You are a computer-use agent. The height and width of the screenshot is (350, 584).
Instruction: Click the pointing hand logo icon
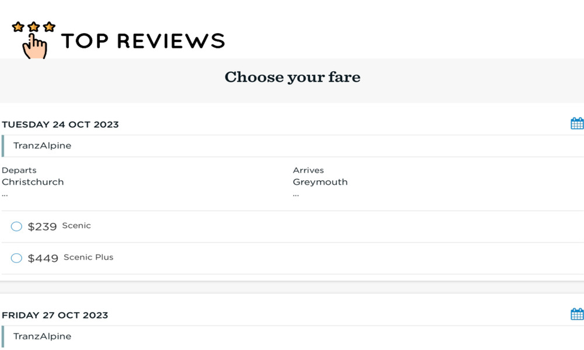coord(34,47)
